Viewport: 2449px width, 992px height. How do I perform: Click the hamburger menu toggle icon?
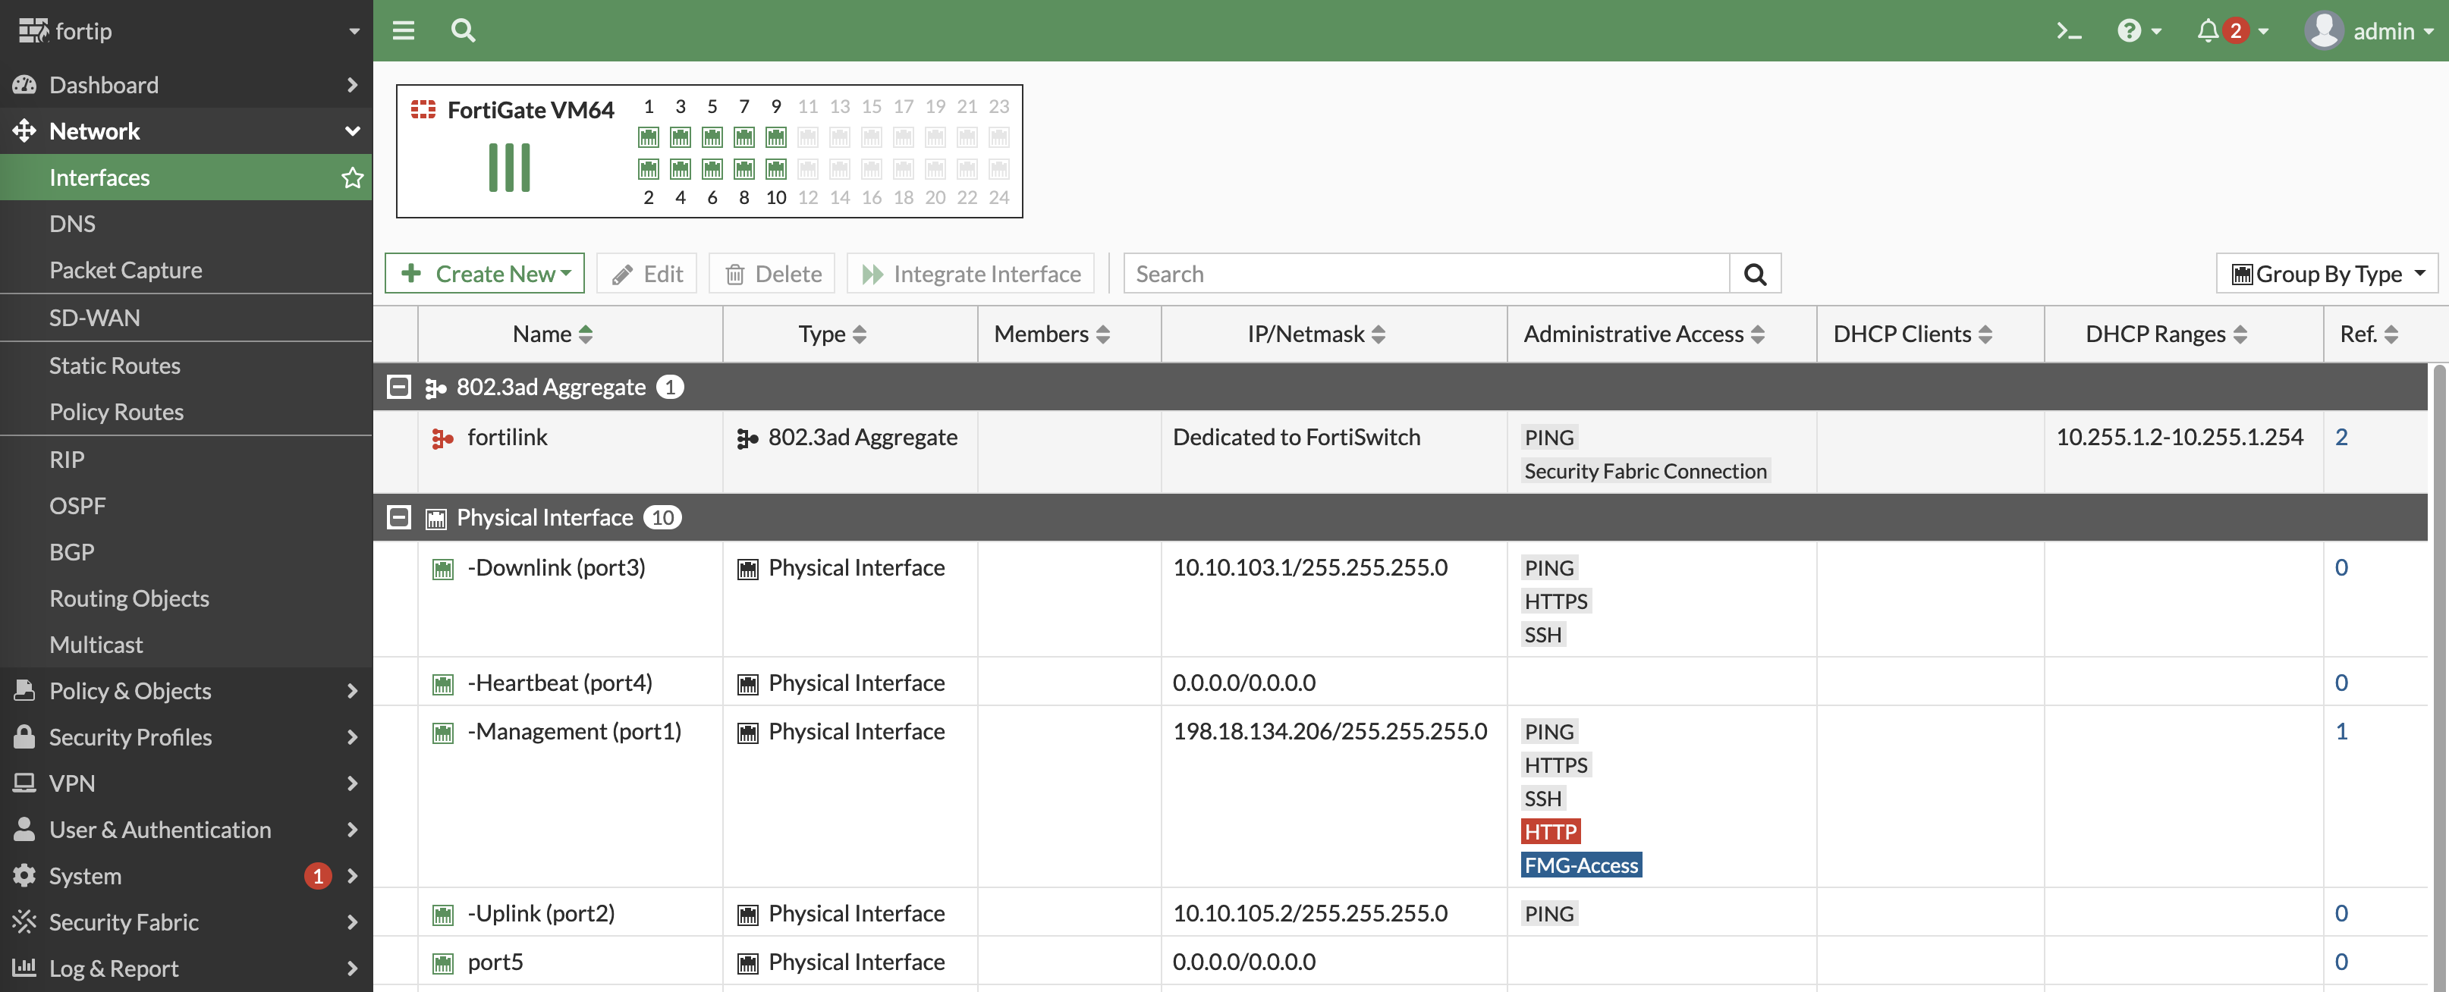tap(403, 31)
